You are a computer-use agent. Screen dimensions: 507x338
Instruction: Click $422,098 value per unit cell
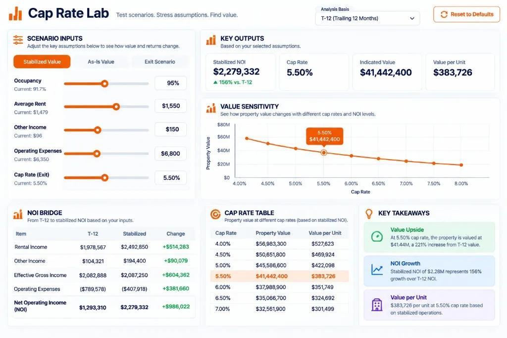(x=323, y=265)
